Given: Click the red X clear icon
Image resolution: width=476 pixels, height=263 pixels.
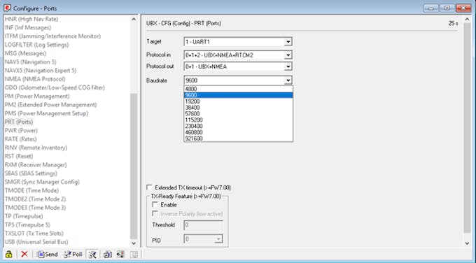Looking at the screenshot, I should click(24, 254).
